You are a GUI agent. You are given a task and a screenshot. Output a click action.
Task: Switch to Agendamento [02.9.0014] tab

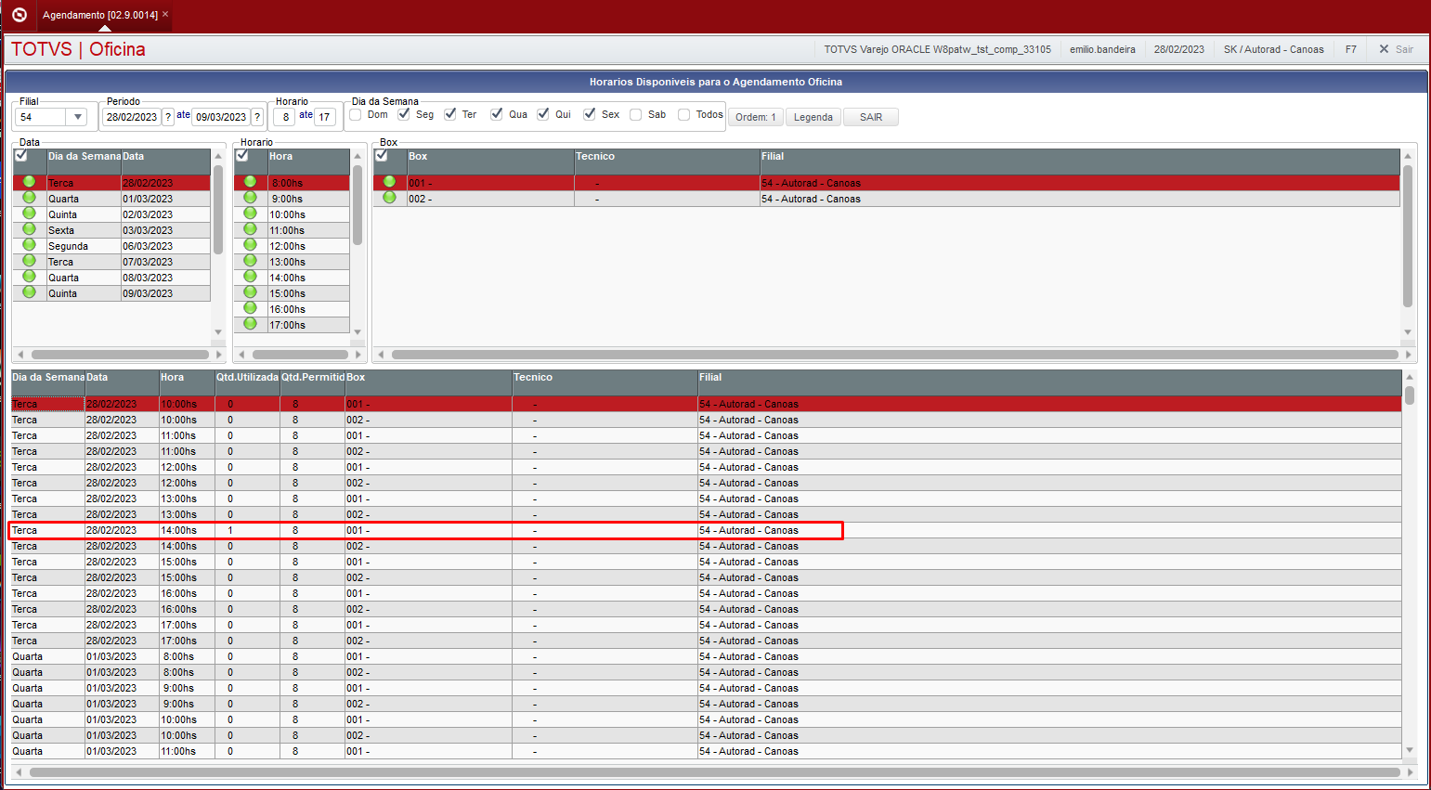[x=99, y=15]
